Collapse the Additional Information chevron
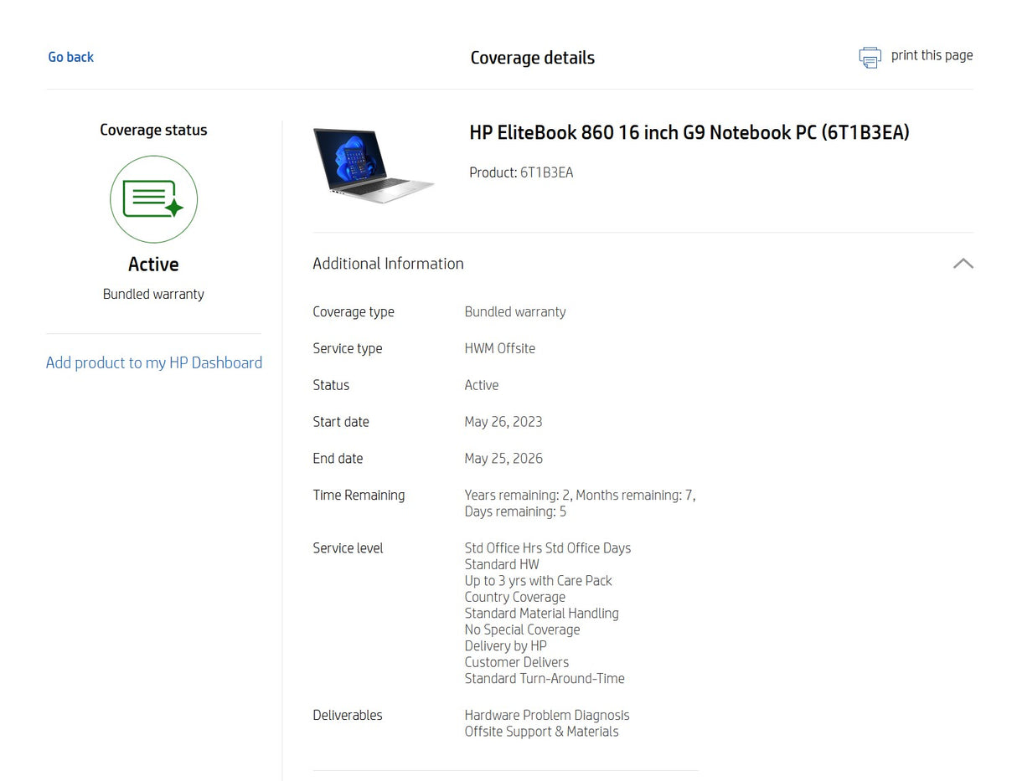Screen dimensions: 1017x781 click(963, 264)
